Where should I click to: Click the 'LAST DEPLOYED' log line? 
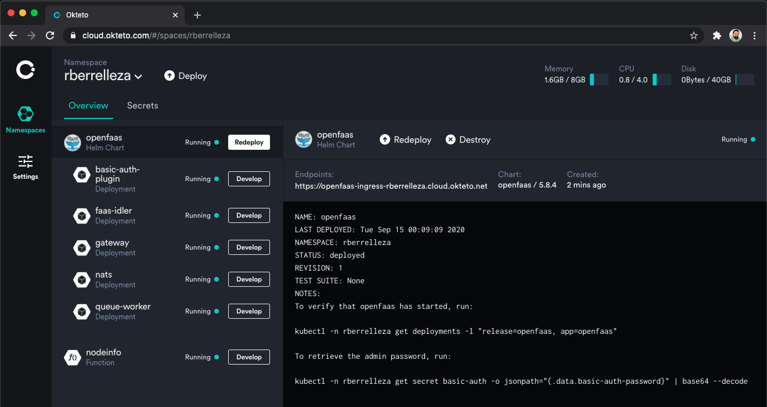point(380,229)
